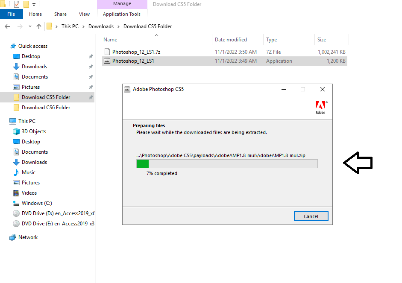
Task: Open the Customize Quick Access Toolbar dropdown
Action: (34, 4)
